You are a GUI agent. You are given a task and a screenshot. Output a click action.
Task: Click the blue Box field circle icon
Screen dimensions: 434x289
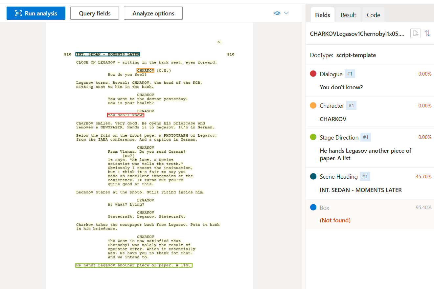[x=313, y=207]
